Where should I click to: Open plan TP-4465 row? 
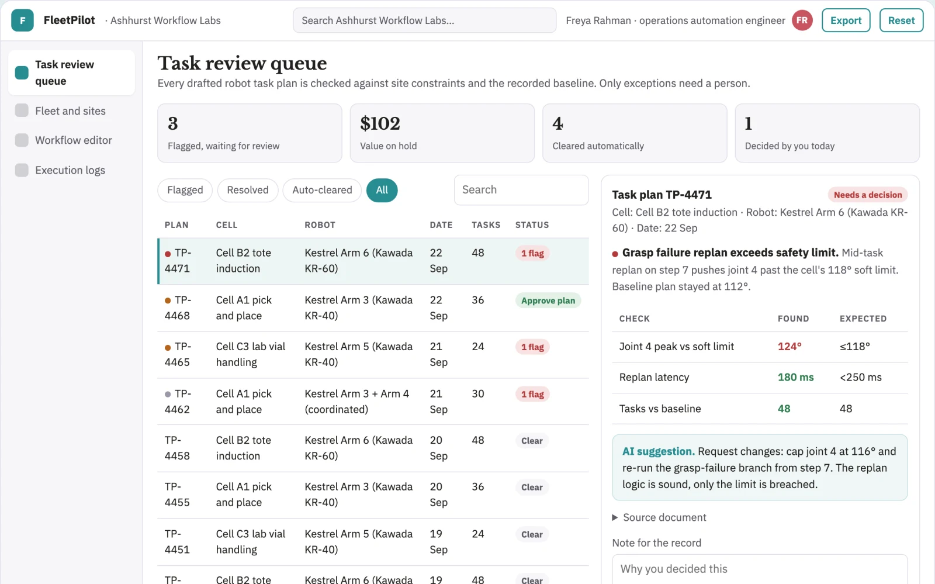point(373,355)
